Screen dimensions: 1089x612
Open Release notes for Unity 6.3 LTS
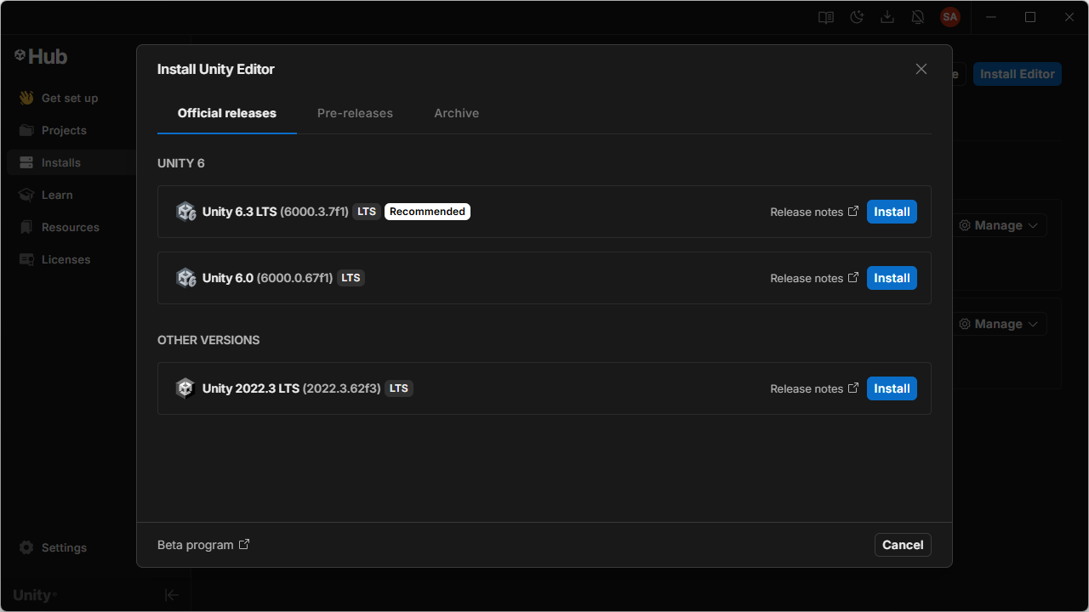[x=814, y=212]
